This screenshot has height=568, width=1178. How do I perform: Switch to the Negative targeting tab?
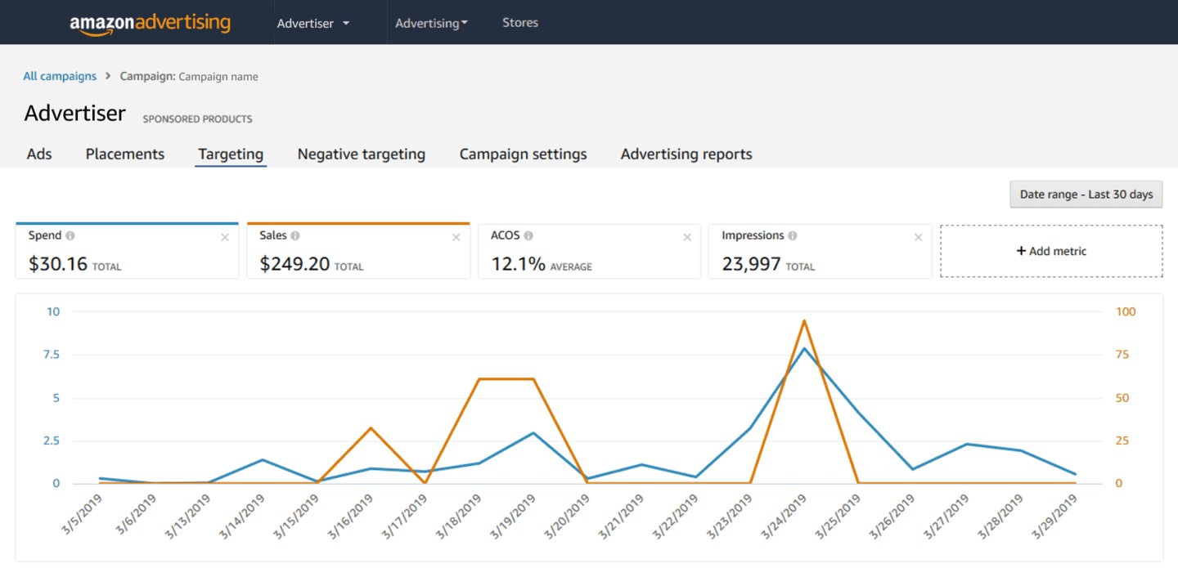362,154
